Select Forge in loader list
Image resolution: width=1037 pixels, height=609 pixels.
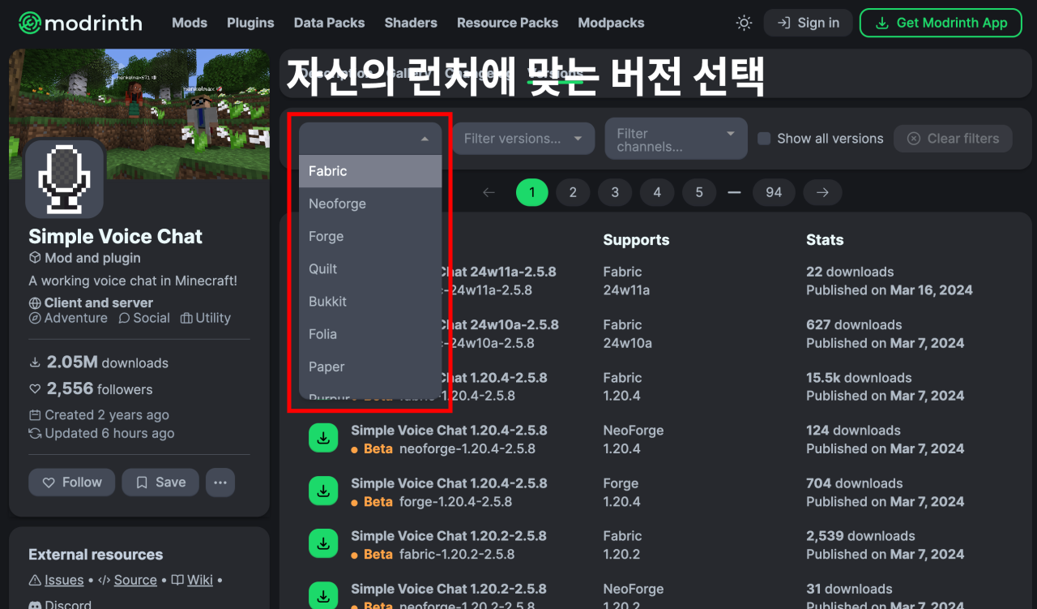coord(370,236)
